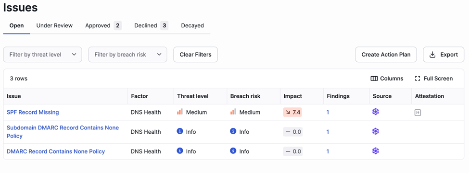Expand the Filter by breach risk dropdown
469x173 pixels.
coord(128,55)
